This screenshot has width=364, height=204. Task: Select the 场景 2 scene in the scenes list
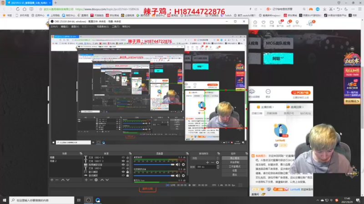point(66,161)
